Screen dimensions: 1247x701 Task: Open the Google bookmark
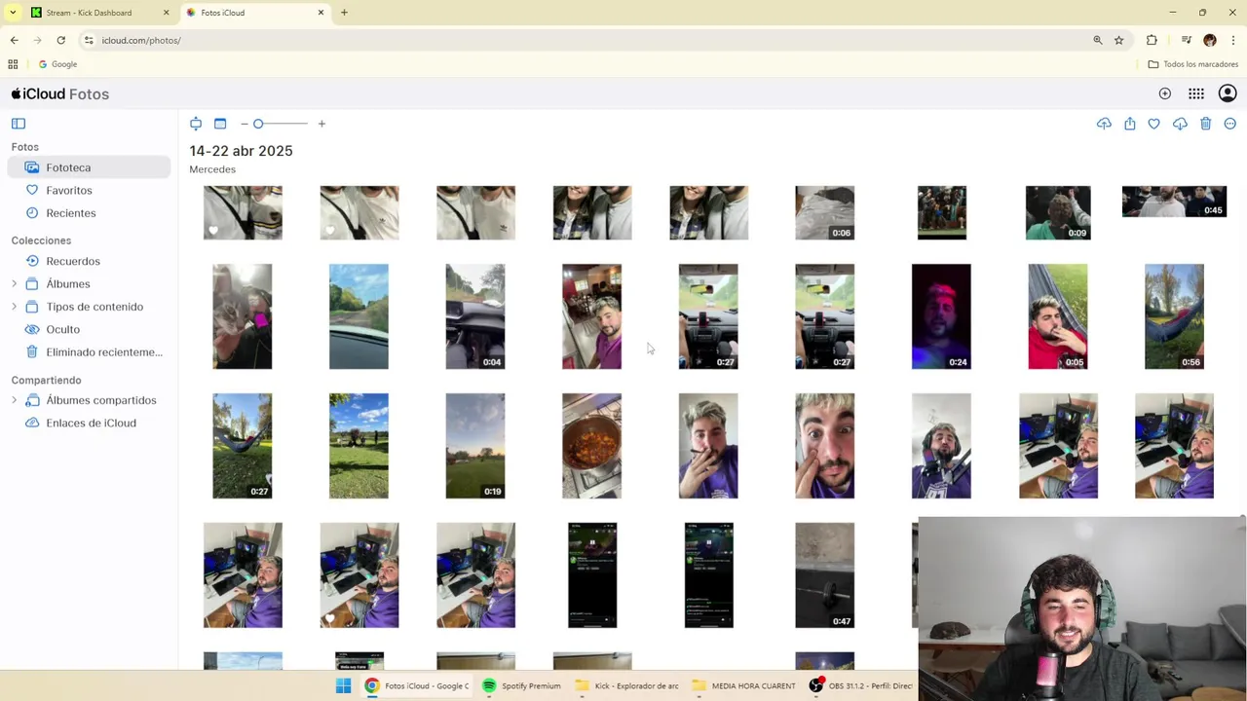click(57, 64)
